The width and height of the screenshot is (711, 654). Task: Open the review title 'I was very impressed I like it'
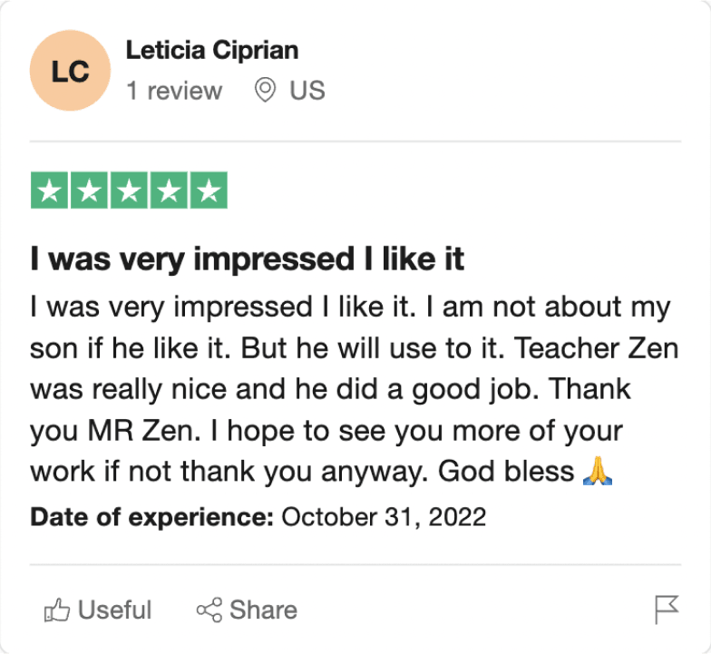pos(247,259)
